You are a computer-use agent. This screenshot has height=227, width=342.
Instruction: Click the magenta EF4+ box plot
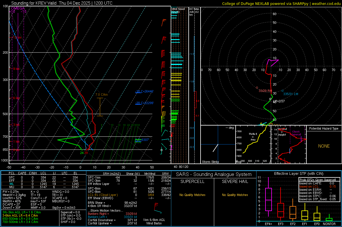tap(268, 197)
